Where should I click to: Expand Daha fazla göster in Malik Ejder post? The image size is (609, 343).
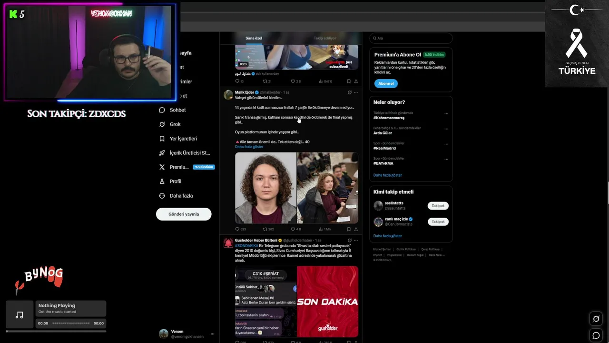pos(249,147)
